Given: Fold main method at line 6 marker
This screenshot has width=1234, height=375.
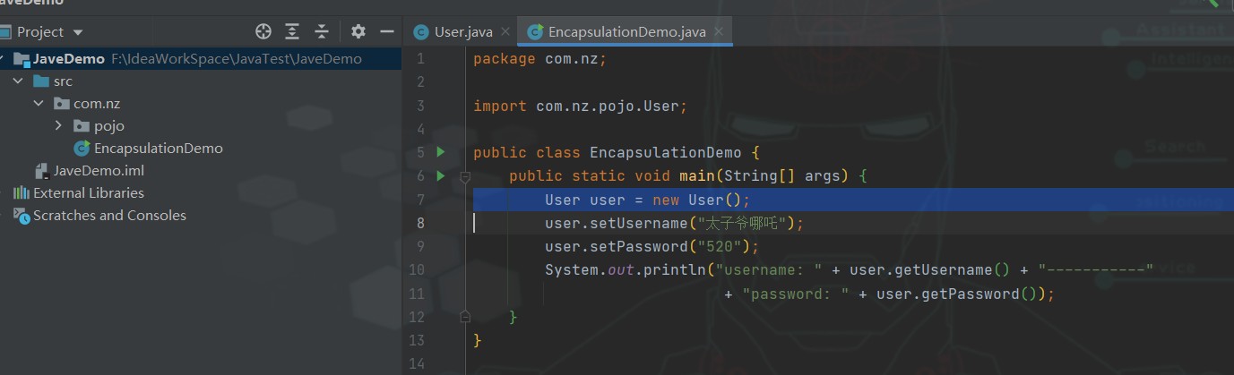Looking at the screenshot, I should pos(464,176).
